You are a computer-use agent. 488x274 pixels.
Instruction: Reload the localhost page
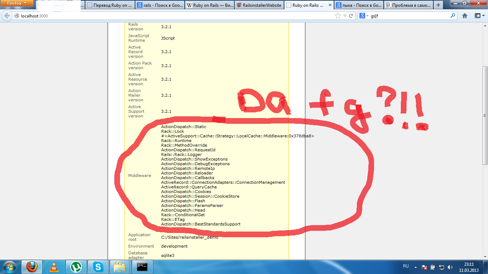[351, 16]
